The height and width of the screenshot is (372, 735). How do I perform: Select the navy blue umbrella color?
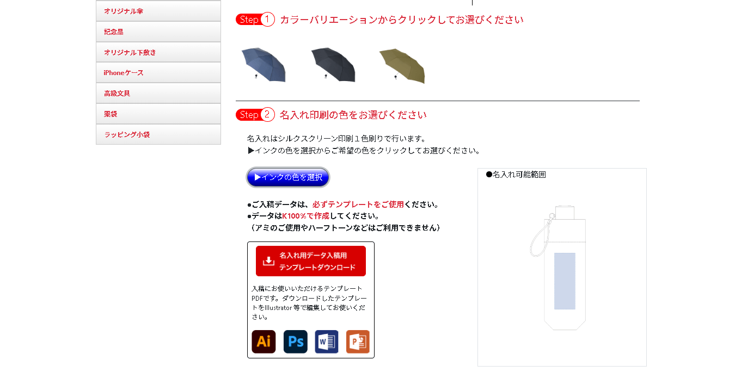[x=264, y=65]
